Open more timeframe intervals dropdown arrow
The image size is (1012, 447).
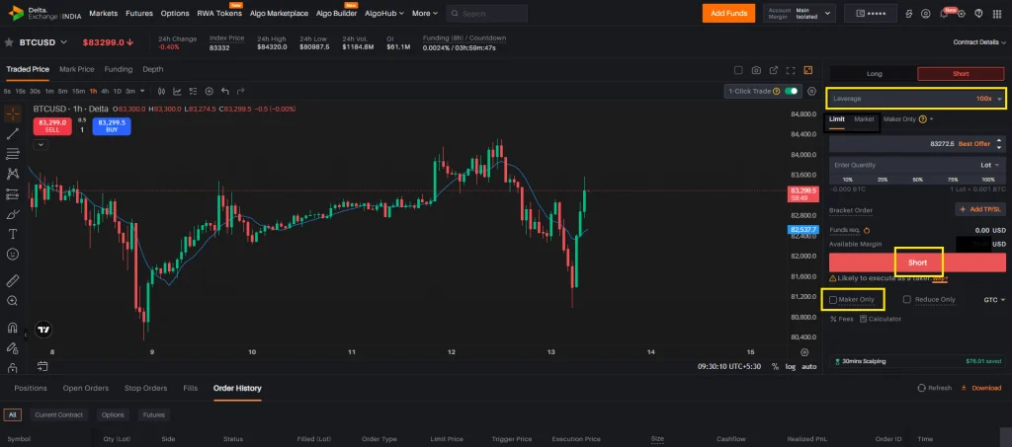pyautogui.click(x=142, y=92)
